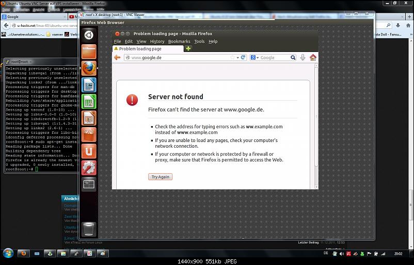Click the home icon in the outer Firefox toolbar
Screen dimensions: 414x265
pos(408,26)
